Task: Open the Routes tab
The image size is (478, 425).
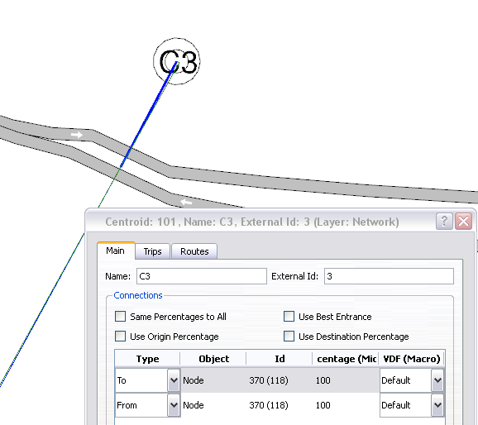Action: pyautogui.click(x=194, y=251)
